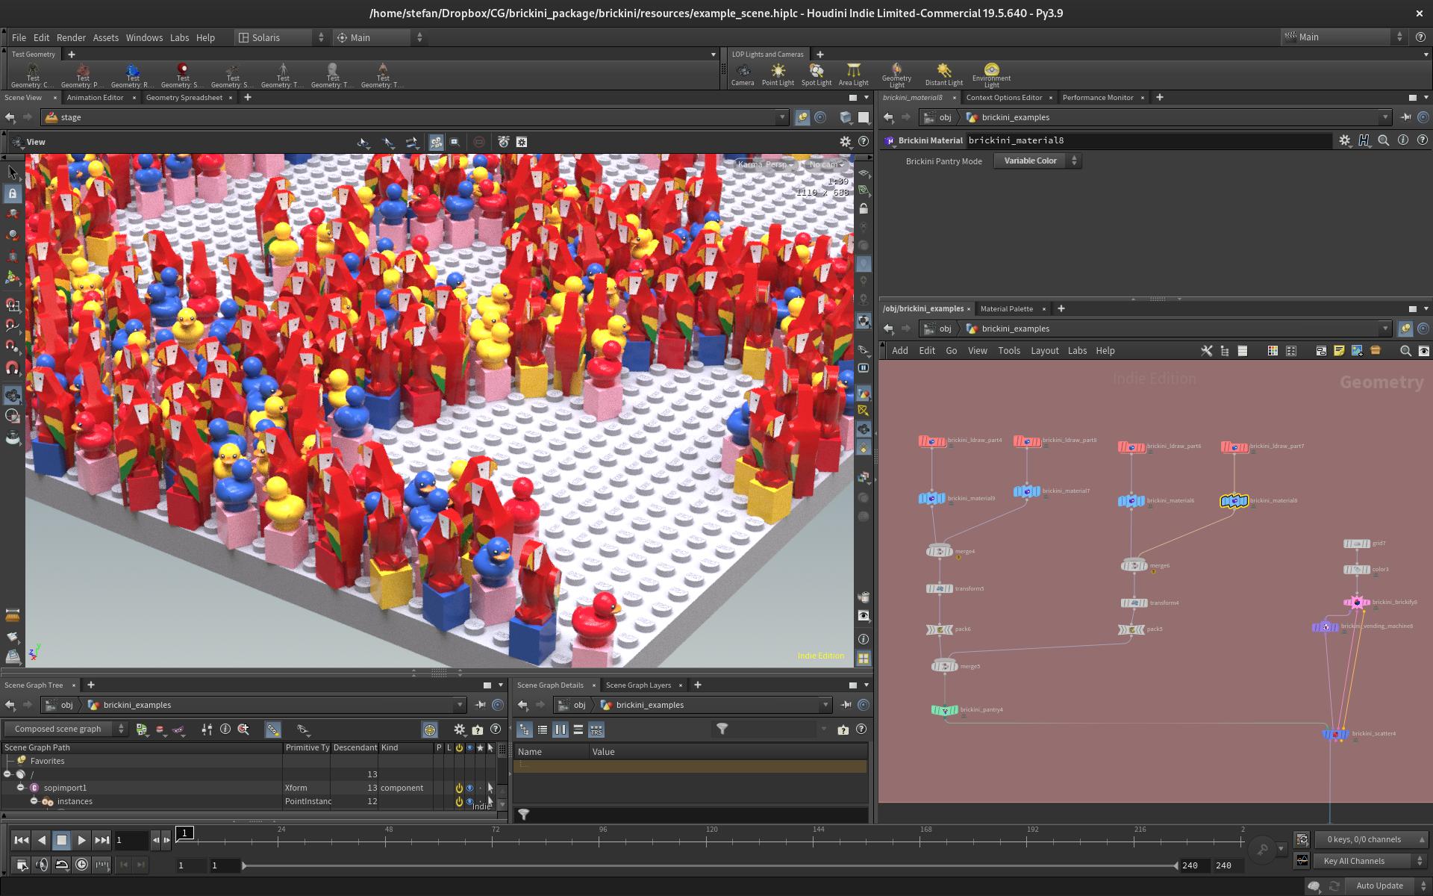The width and height of the screenshot is (1433, 896).
Task: Open Composed scene graph dropdown
Action: coord(66,729)
